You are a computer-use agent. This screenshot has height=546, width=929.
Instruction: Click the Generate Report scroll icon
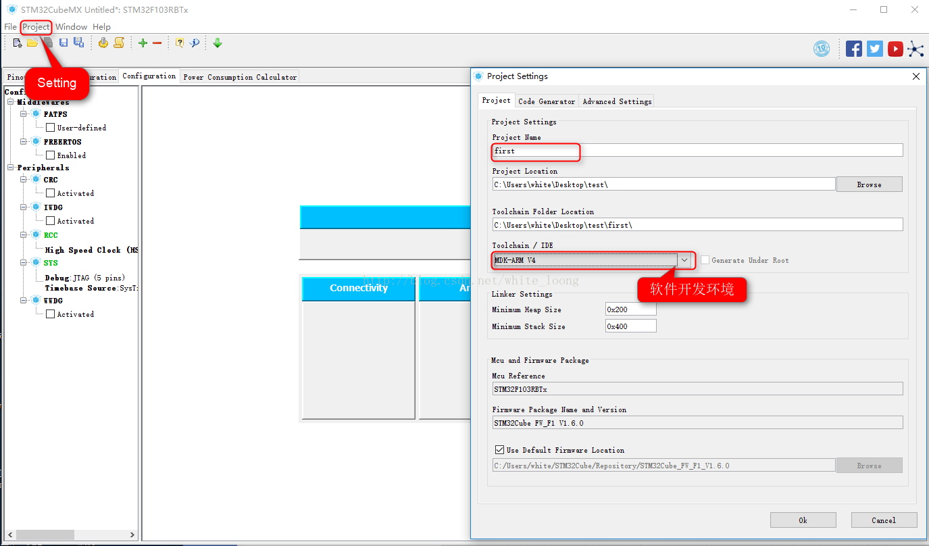[118, 43]
